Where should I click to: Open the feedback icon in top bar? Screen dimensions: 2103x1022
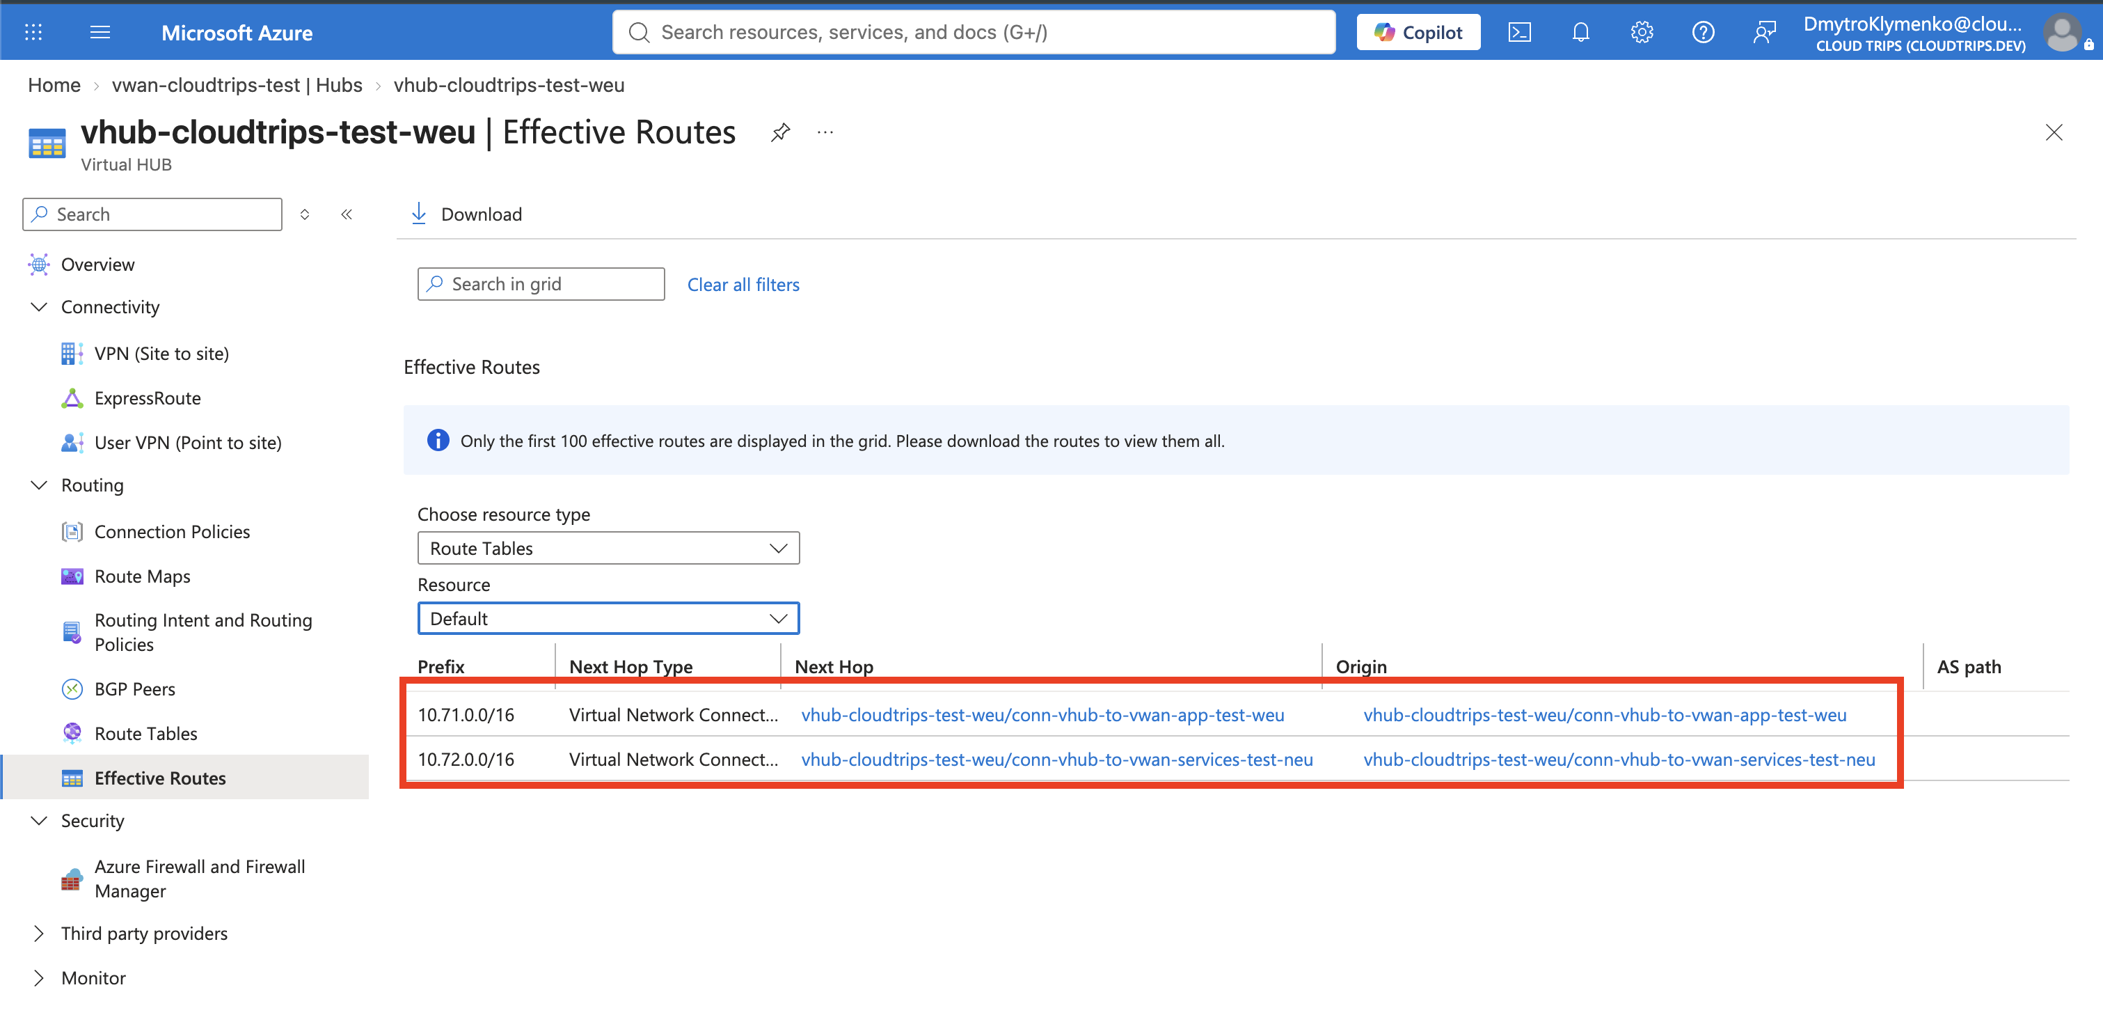tap(1764, 32)
